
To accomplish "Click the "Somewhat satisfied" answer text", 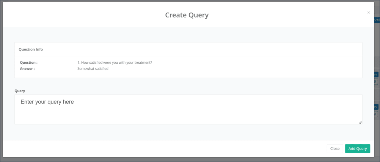I will pyautogui.click(x=93, y=69).
